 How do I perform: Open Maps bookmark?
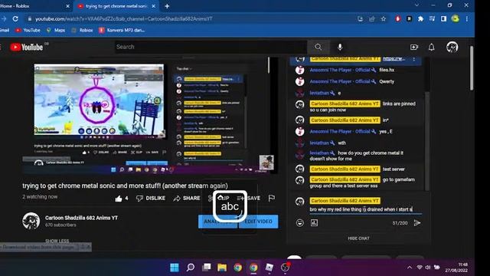(56, 31)
